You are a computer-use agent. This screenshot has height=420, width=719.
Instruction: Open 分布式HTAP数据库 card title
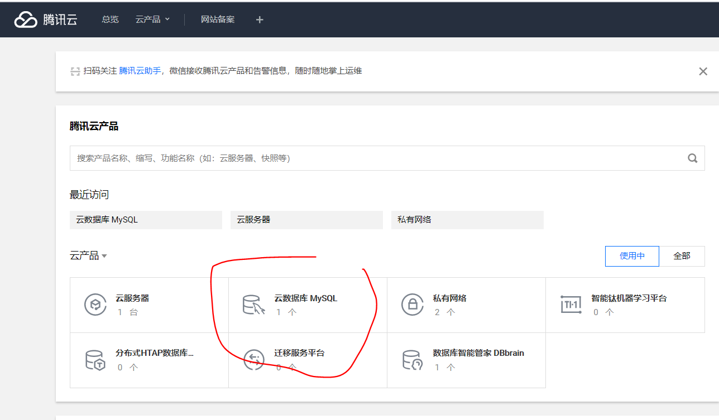(155, 353)
